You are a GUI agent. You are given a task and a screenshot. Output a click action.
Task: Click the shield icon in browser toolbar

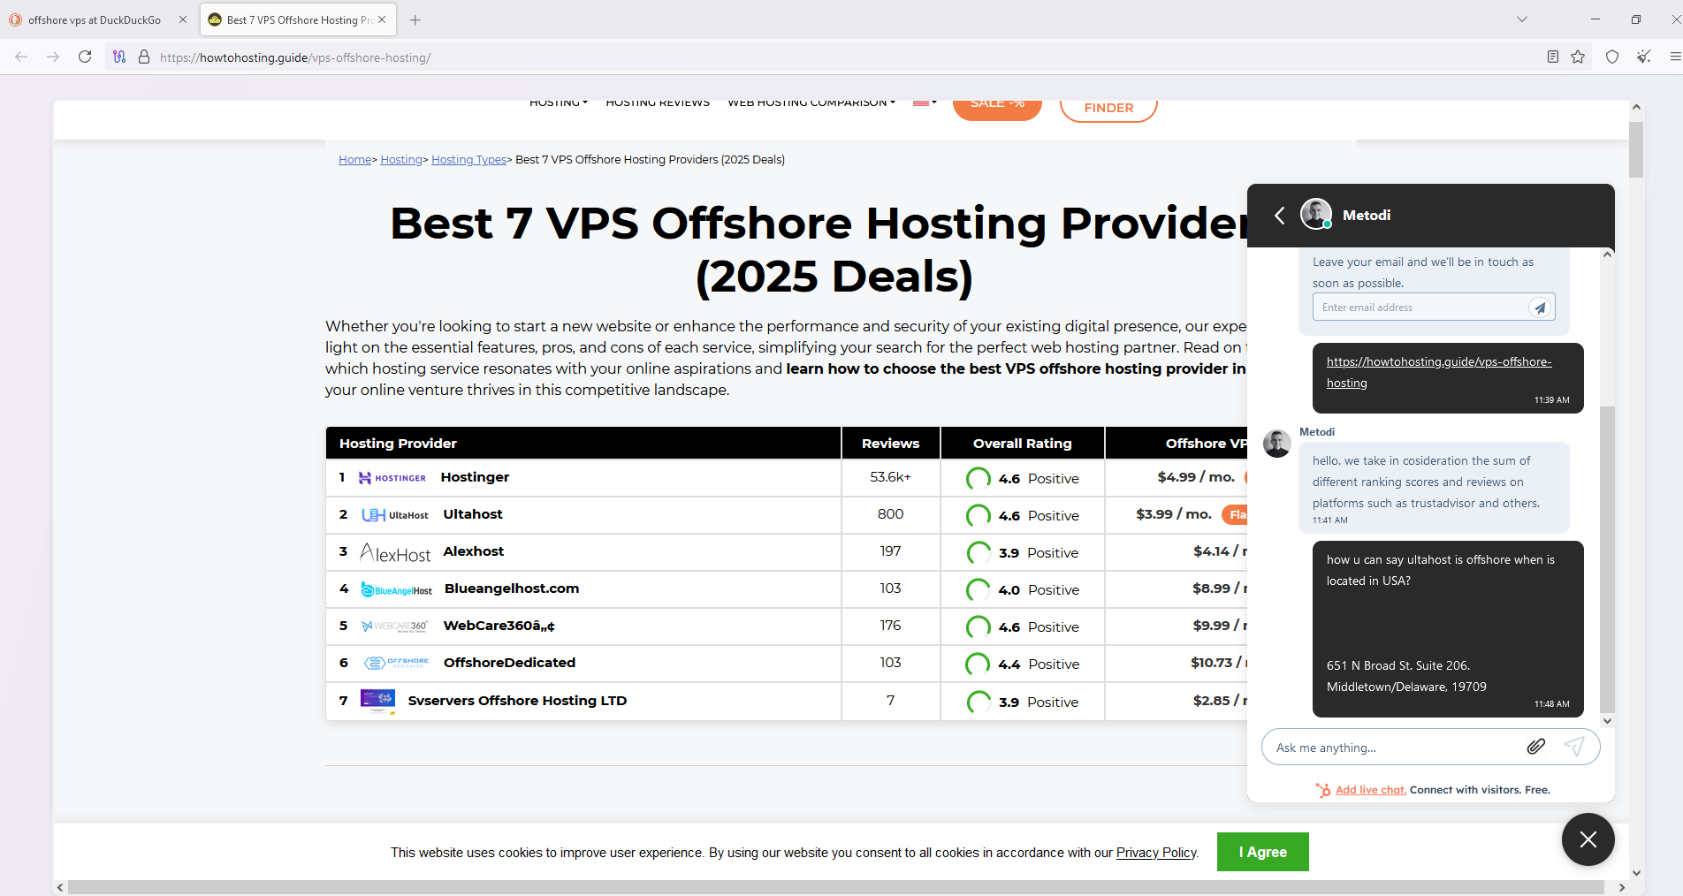click(x=1612, y=57)
